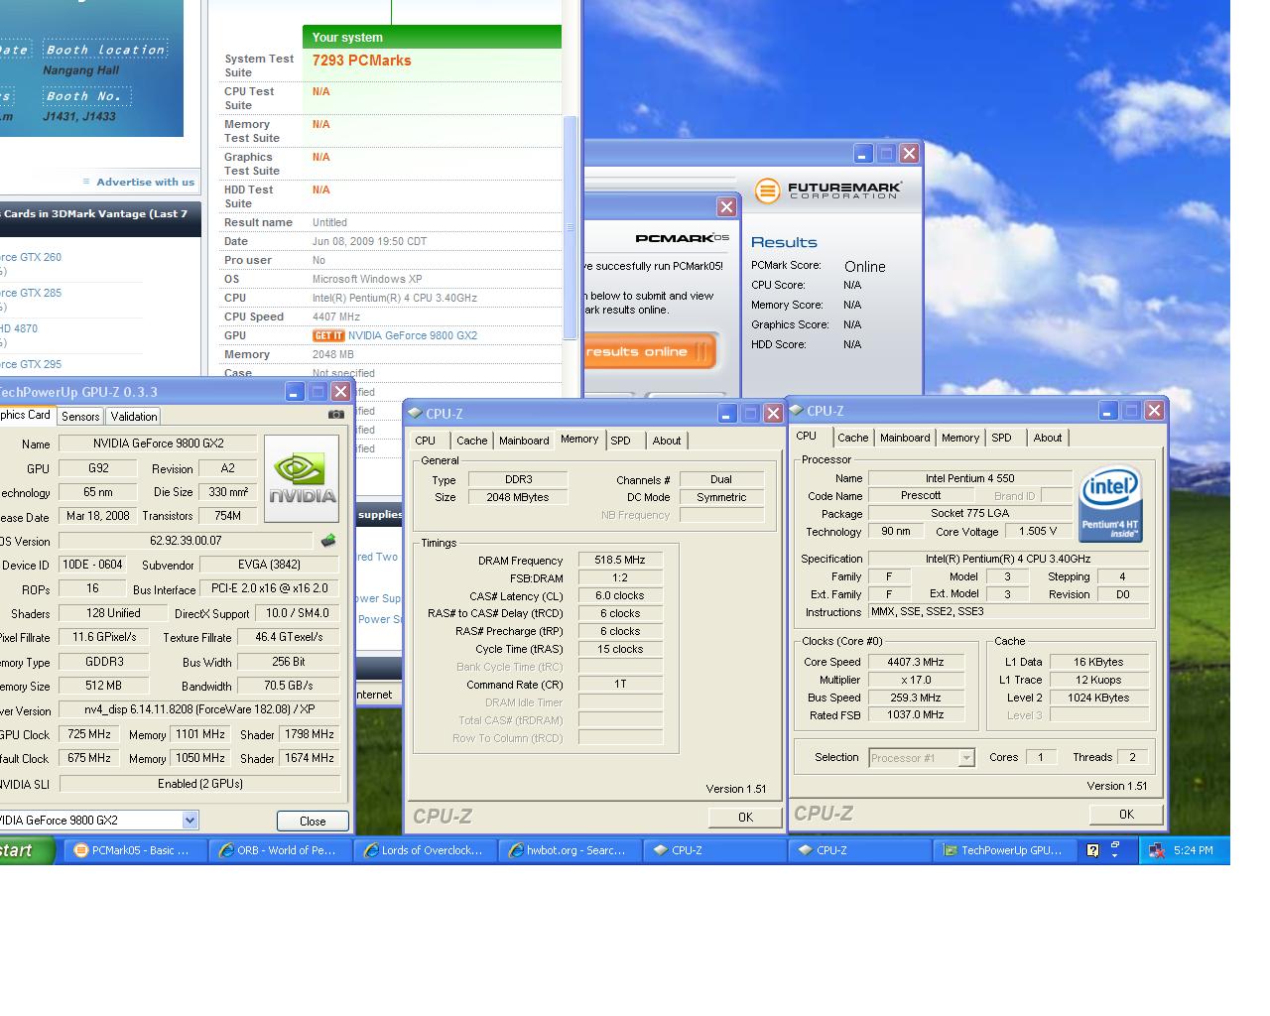
Task: Click the Rated FSB 1037.0 MHz value
Action: pos(916,715)
